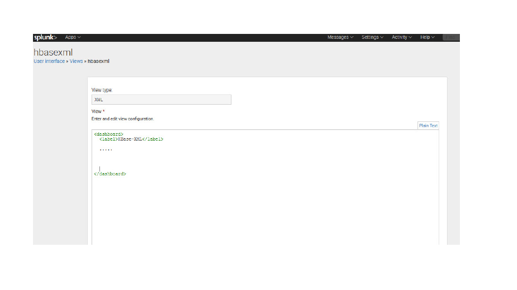The image size is (517, 290).
Task: Open the Apps dropdown menu
Action: (73, 37)
